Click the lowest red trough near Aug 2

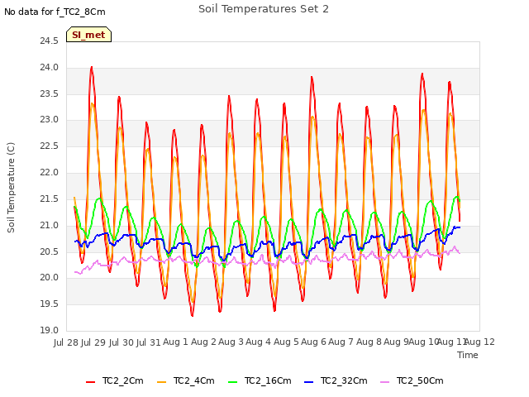click(x=192, y=315)
